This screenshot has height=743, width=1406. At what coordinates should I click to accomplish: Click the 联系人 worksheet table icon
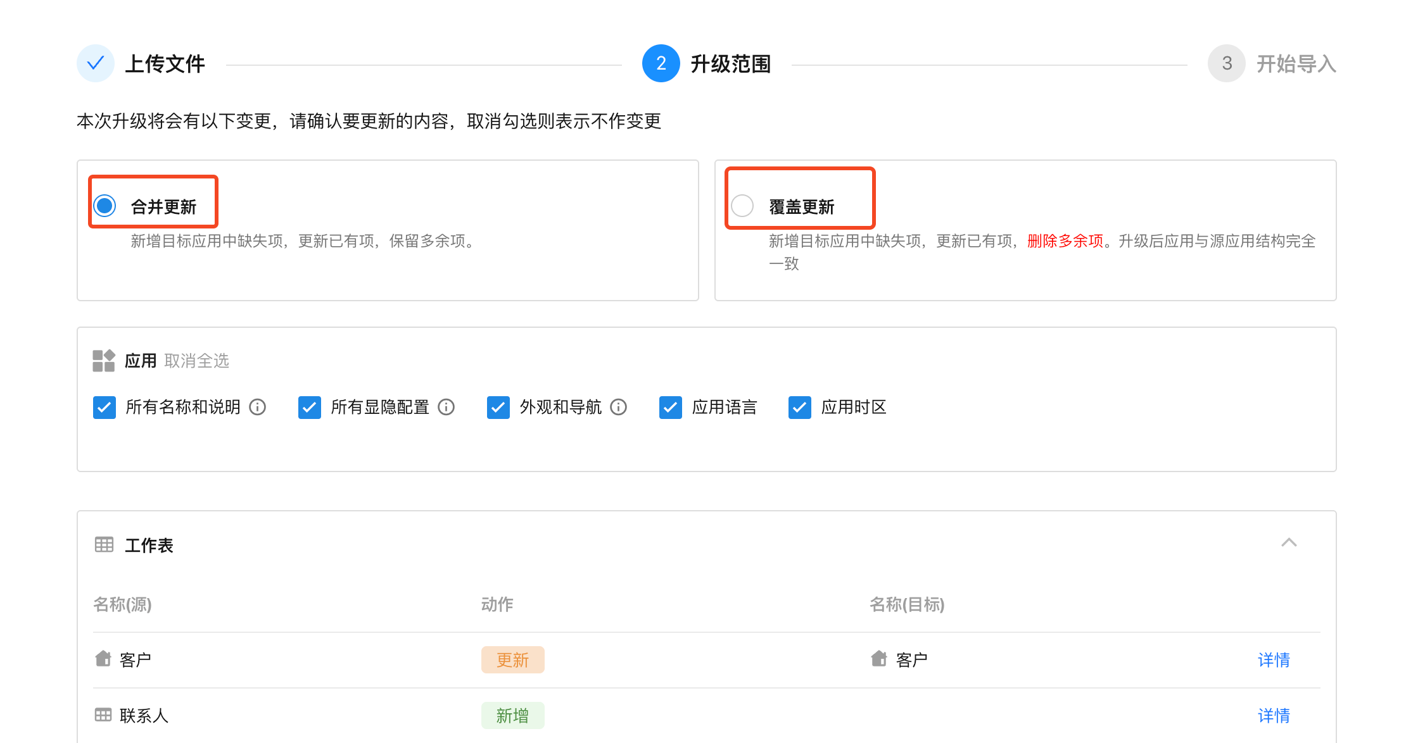click(x=103, y=715)
